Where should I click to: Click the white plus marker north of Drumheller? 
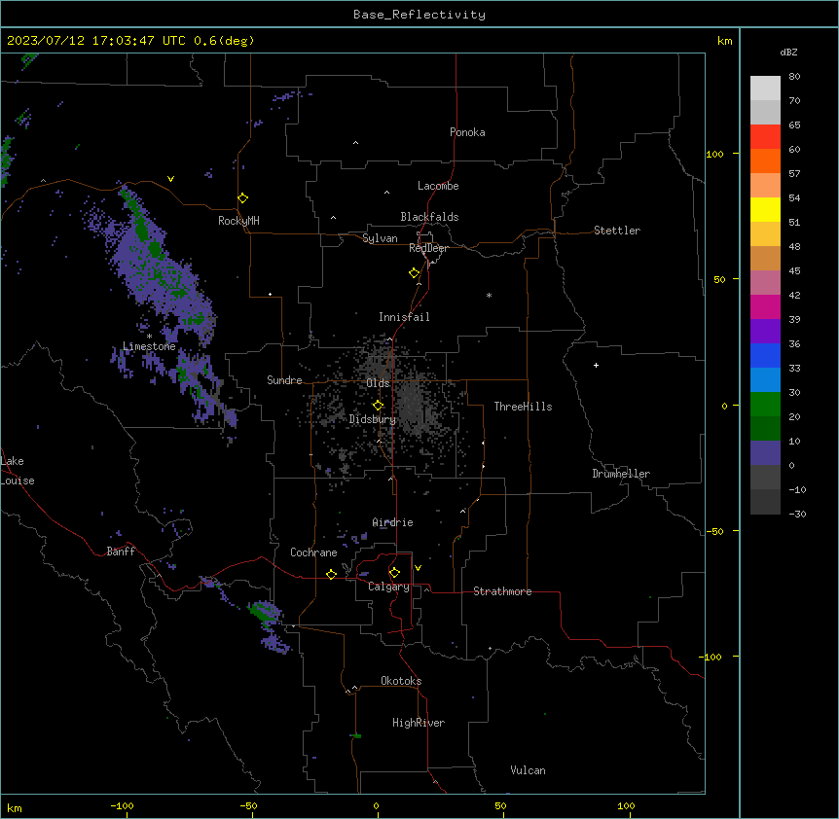[x=596, y=365]
